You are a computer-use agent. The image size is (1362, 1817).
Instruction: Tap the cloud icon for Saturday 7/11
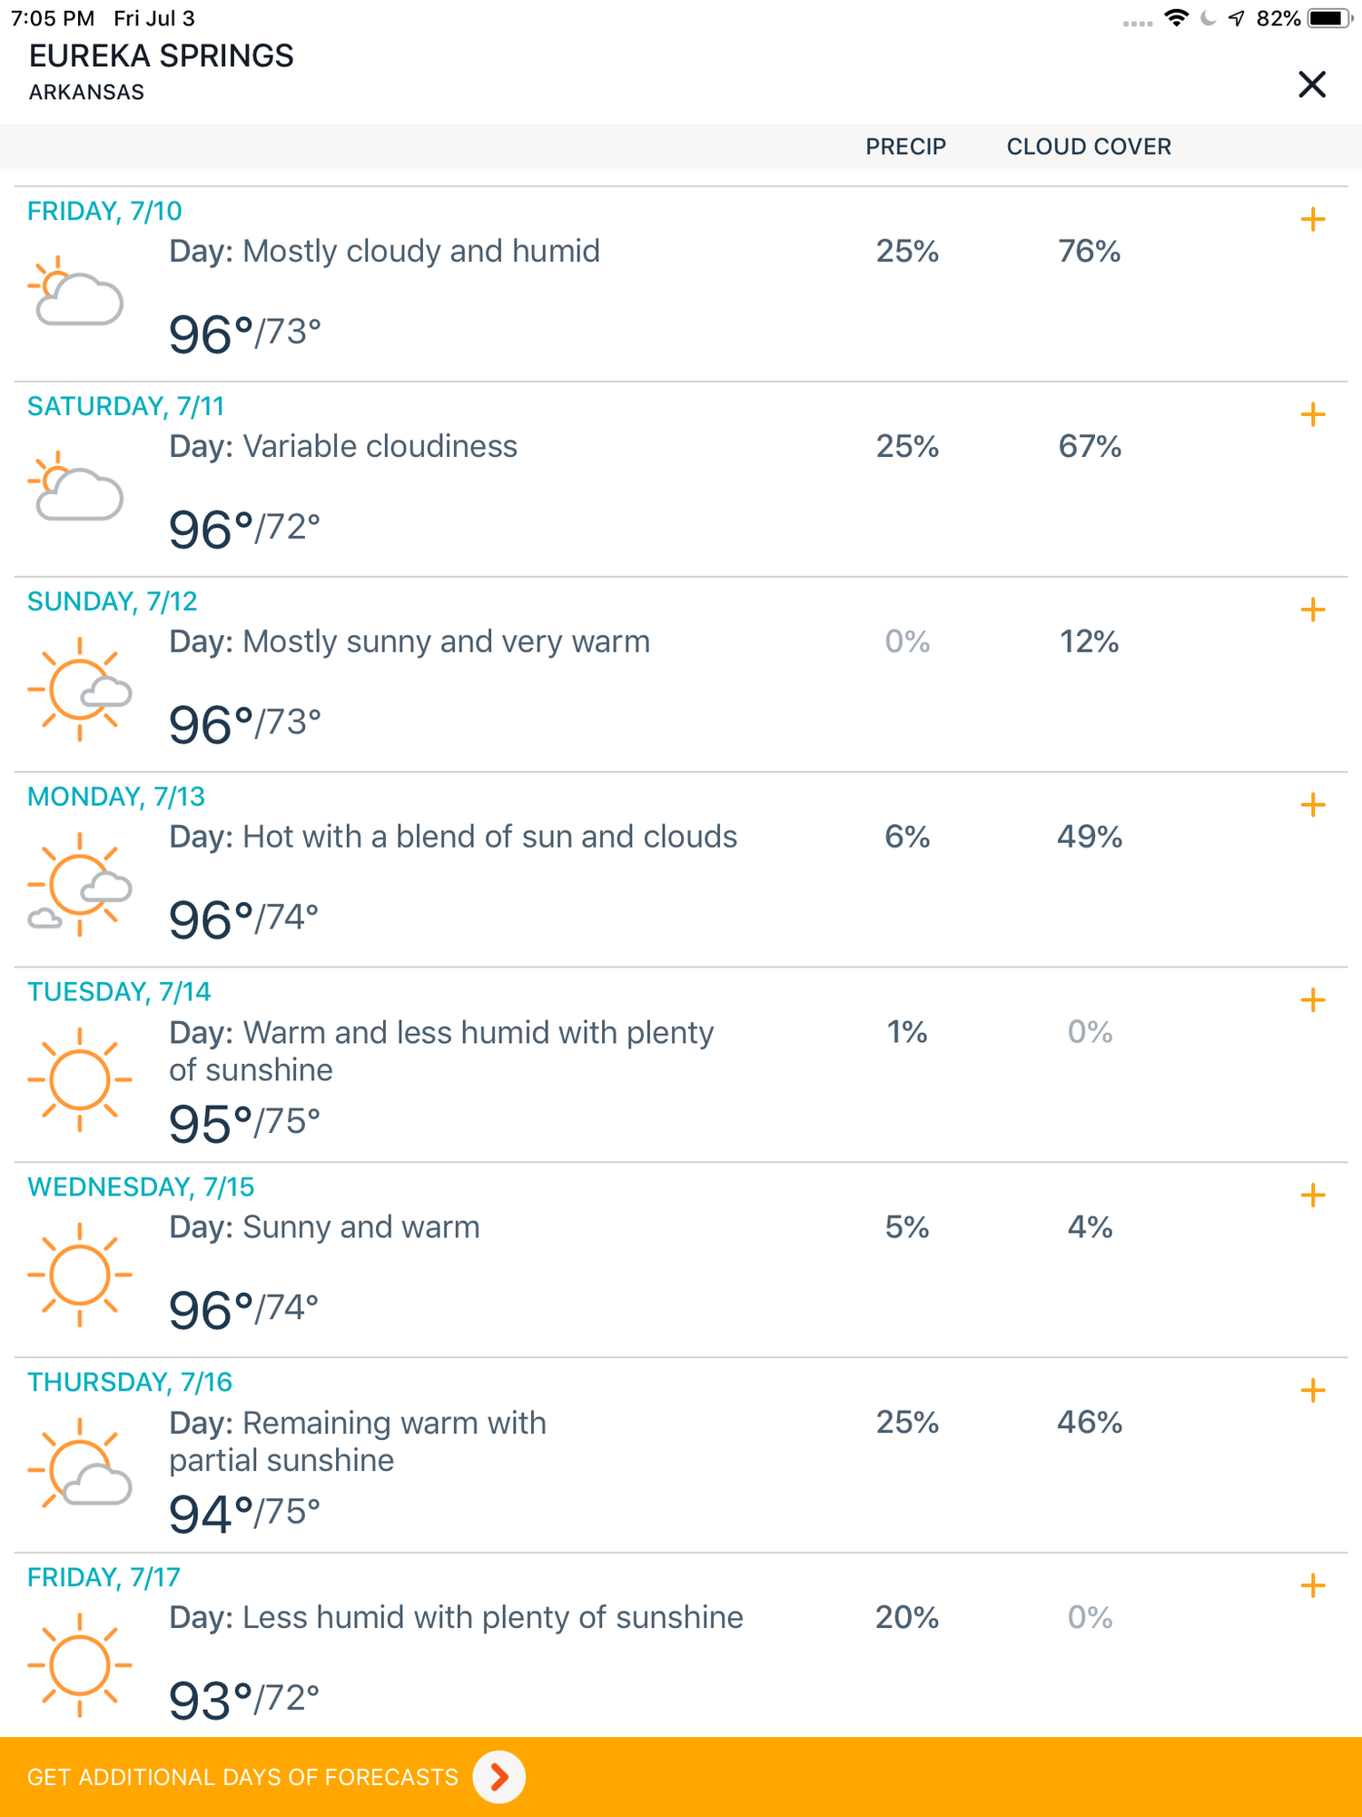[76, 486]
